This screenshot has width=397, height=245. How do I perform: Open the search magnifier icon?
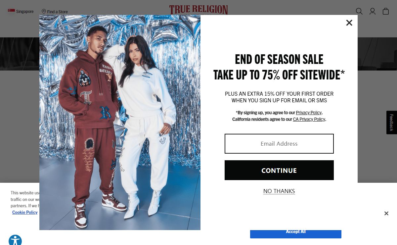pos(359,11)
